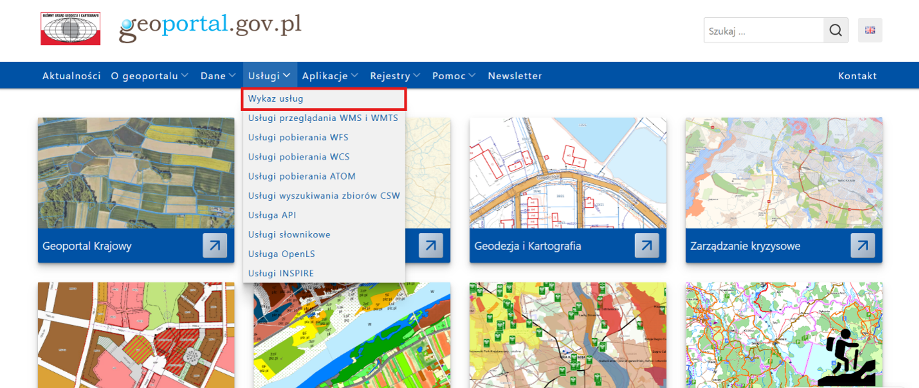Open the Geodezja i Kartografia map thumbnail
919x388 pixels.
point(568,173)
